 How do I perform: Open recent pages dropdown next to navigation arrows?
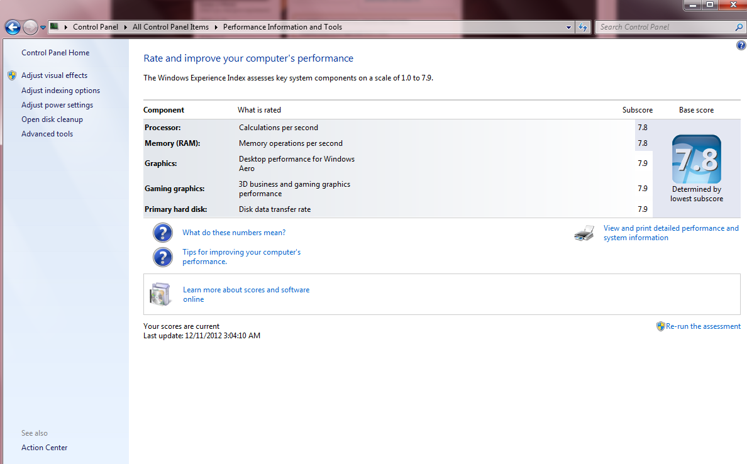click(43, 28)
